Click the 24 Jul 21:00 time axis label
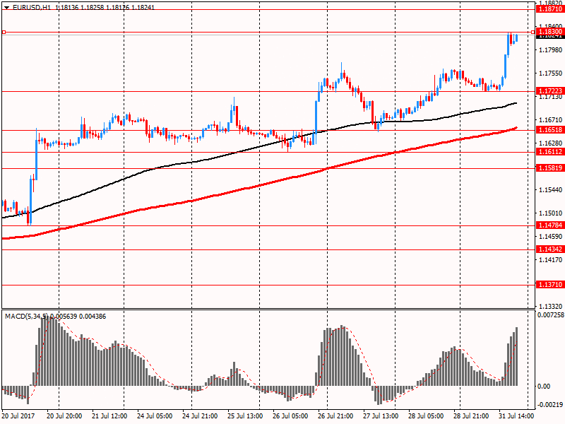This screenshot has width=565, height=424. pyautogui.click(x=200, y=416)
